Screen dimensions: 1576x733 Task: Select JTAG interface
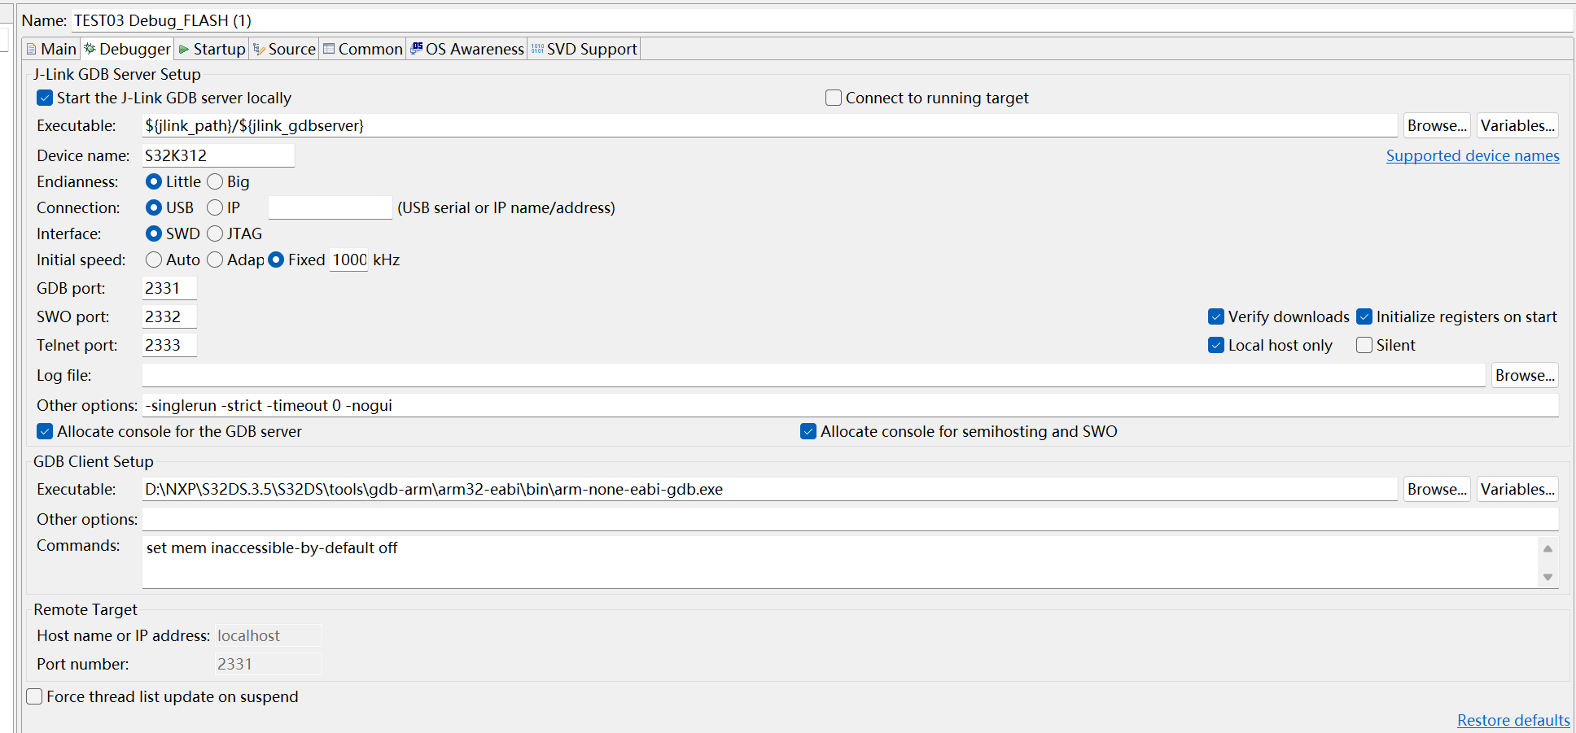pos(215,233)
